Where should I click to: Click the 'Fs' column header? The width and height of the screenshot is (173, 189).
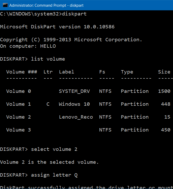102,72
